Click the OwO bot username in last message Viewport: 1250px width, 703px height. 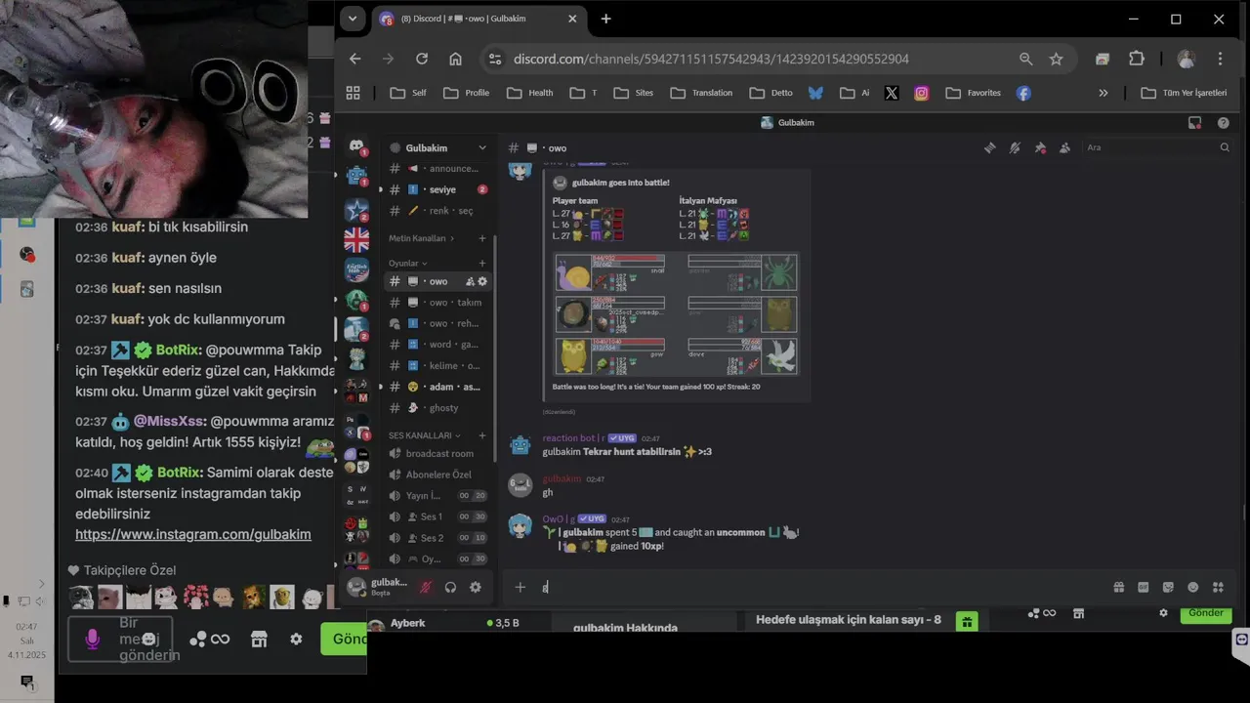[559, 519]
